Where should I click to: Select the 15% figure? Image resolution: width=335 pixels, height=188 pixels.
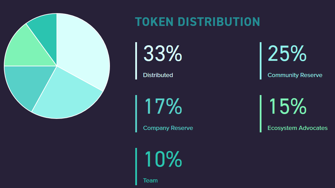[287, 106]
